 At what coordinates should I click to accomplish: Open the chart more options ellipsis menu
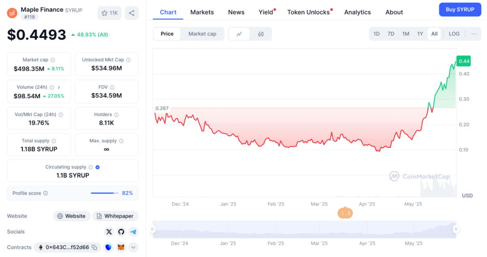[474, 34]
